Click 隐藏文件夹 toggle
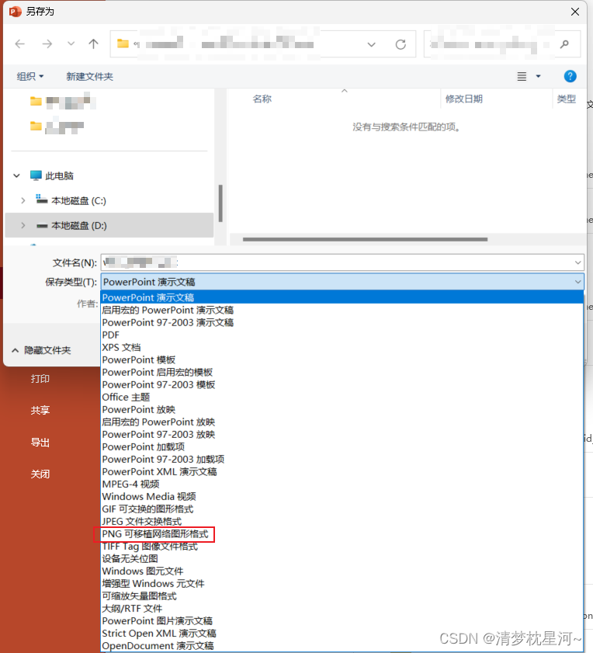The width and height of the screenshot is (593, 653). [x=42, y=350]
